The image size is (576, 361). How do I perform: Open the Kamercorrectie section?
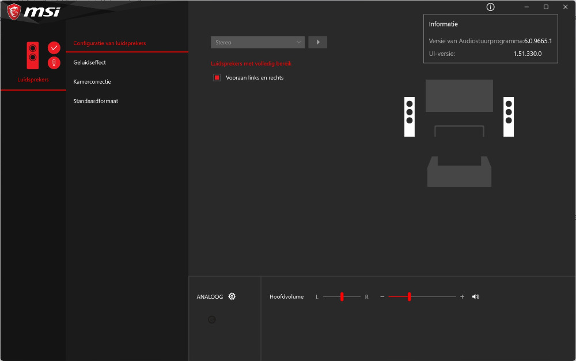coord(92,82)
